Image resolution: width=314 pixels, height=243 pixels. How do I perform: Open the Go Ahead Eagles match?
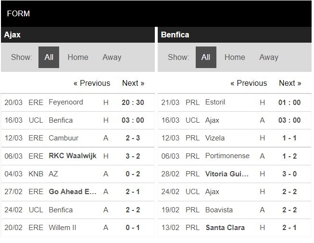click(78, 192)
